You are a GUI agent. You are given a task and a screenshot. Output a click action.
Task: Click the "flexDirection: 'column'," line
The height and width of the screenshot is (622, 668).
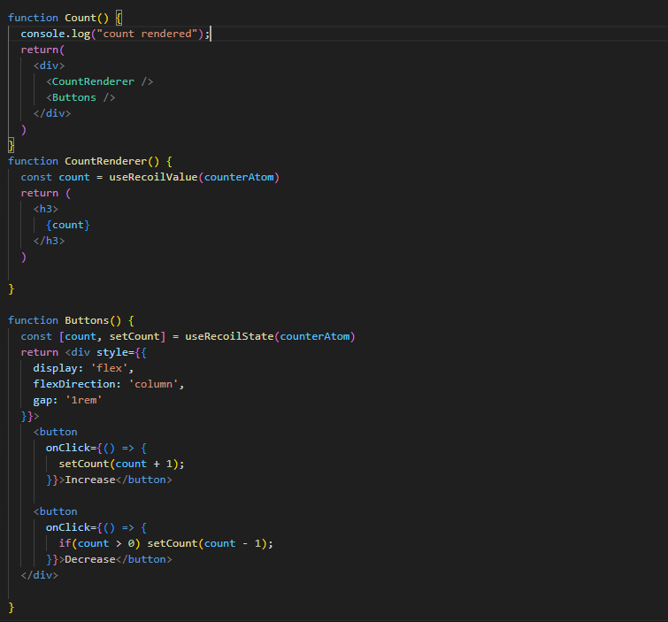[109, 384]
